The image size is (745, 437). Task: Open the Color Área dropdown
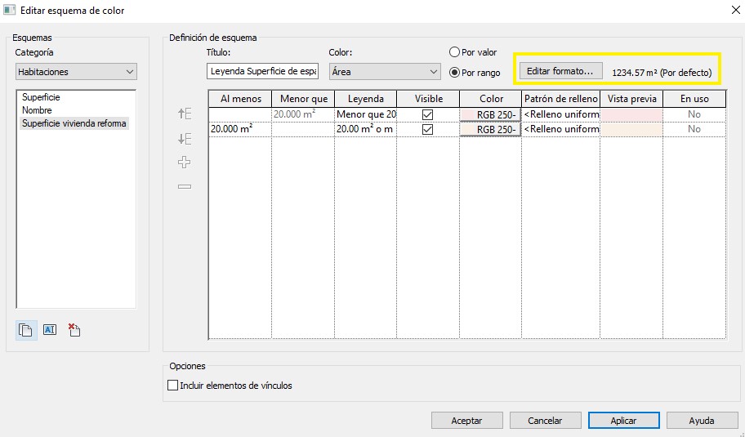pyautogui.click(x=384, y=72)
